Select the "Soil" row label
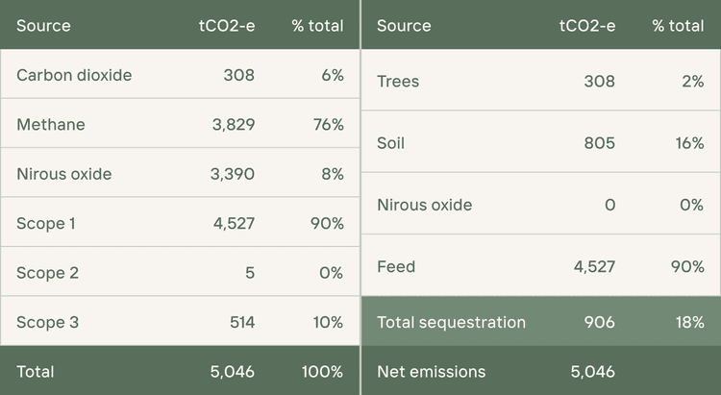 pyautogui.click(x=390, y=143)
